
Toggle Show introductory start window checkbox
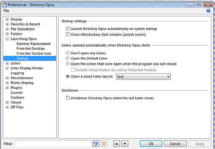[68, 34]
